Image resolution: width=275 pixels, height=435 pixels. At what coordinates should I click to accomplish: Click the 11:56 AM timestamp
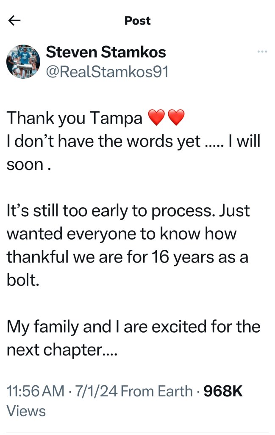tap(36, 391)
